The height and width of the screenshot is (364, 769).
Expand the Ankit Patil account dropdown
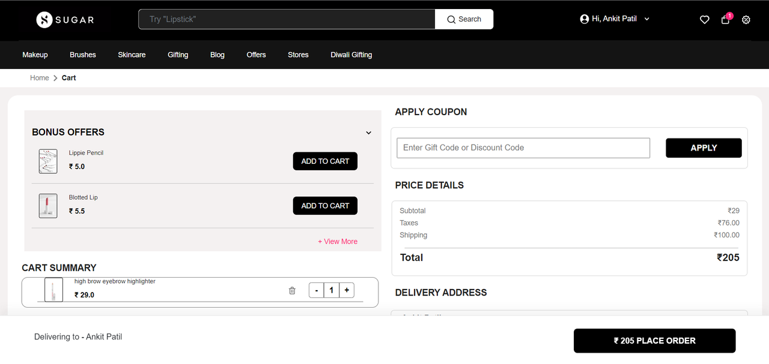(x=647, y=19)
